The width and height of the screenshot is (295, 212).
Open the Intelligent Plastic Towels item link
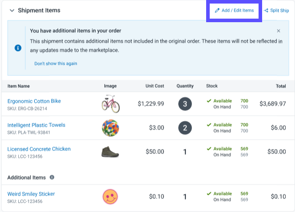pos(36,125)
